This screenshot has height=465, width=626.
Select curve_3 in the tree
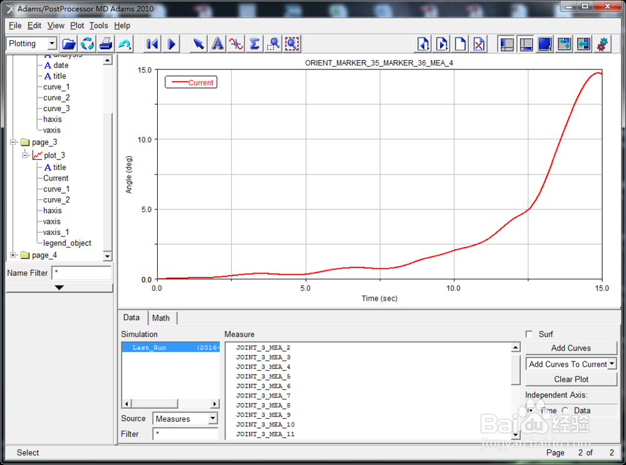click(56, 108)
